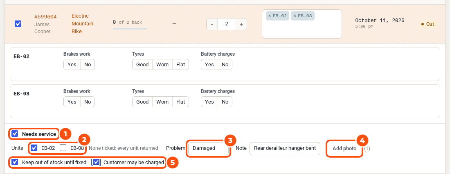The height and width of the screenshot is (174, 450).
Task: Click the photo count (1) text
Action: point(367,149)
